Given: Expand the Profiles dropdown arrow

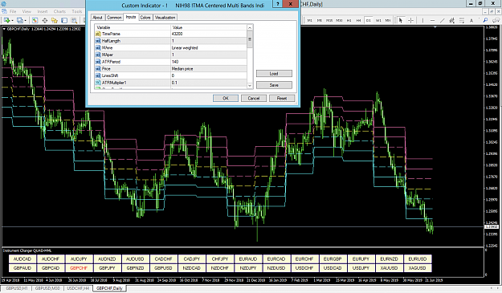Looking at the screenshot, I should coord(25,21).
